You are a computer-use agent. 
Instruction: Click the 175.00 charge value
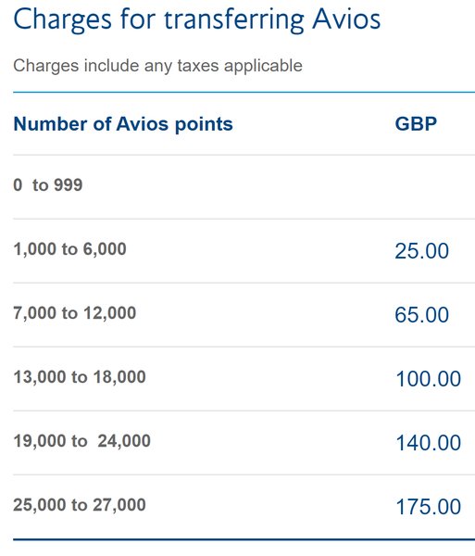pyautogui.click(x=429, y=507)
